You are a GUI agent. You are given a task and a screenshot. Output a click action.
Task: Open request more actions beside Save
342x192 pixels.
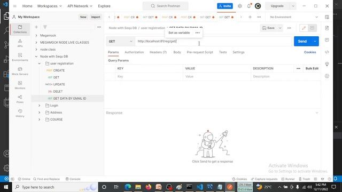pyautogui.click(x=289, y=28)
